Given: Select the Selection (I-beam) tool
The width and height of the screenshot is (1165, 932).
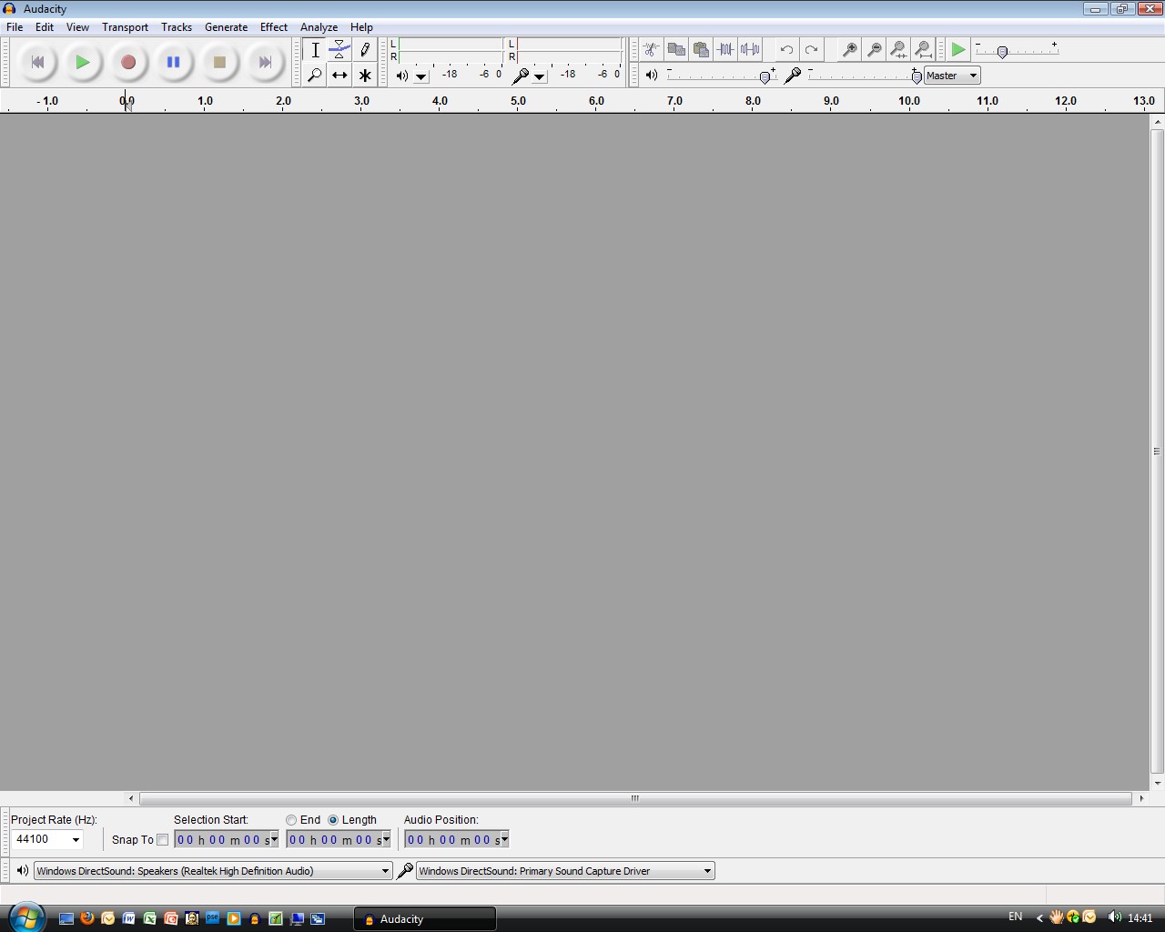Looking at the screenshot, I should [315, 50].
